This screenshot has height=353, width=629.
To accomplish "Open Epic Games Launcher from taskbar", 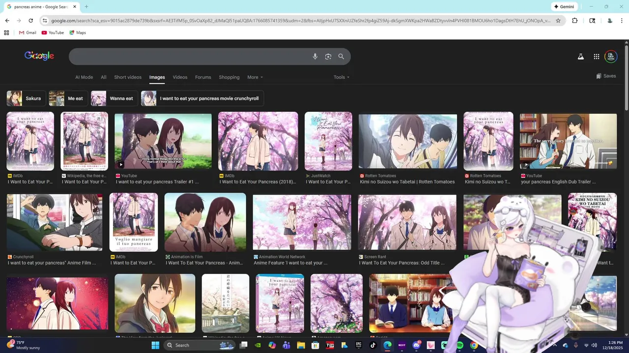I will click(358, 345).
